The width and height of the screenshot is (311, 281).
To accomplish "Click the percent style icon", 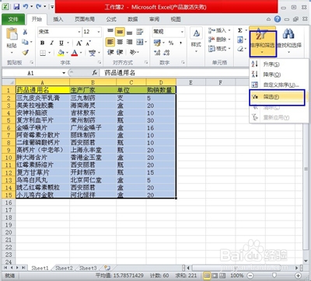I will pos(171,43).
